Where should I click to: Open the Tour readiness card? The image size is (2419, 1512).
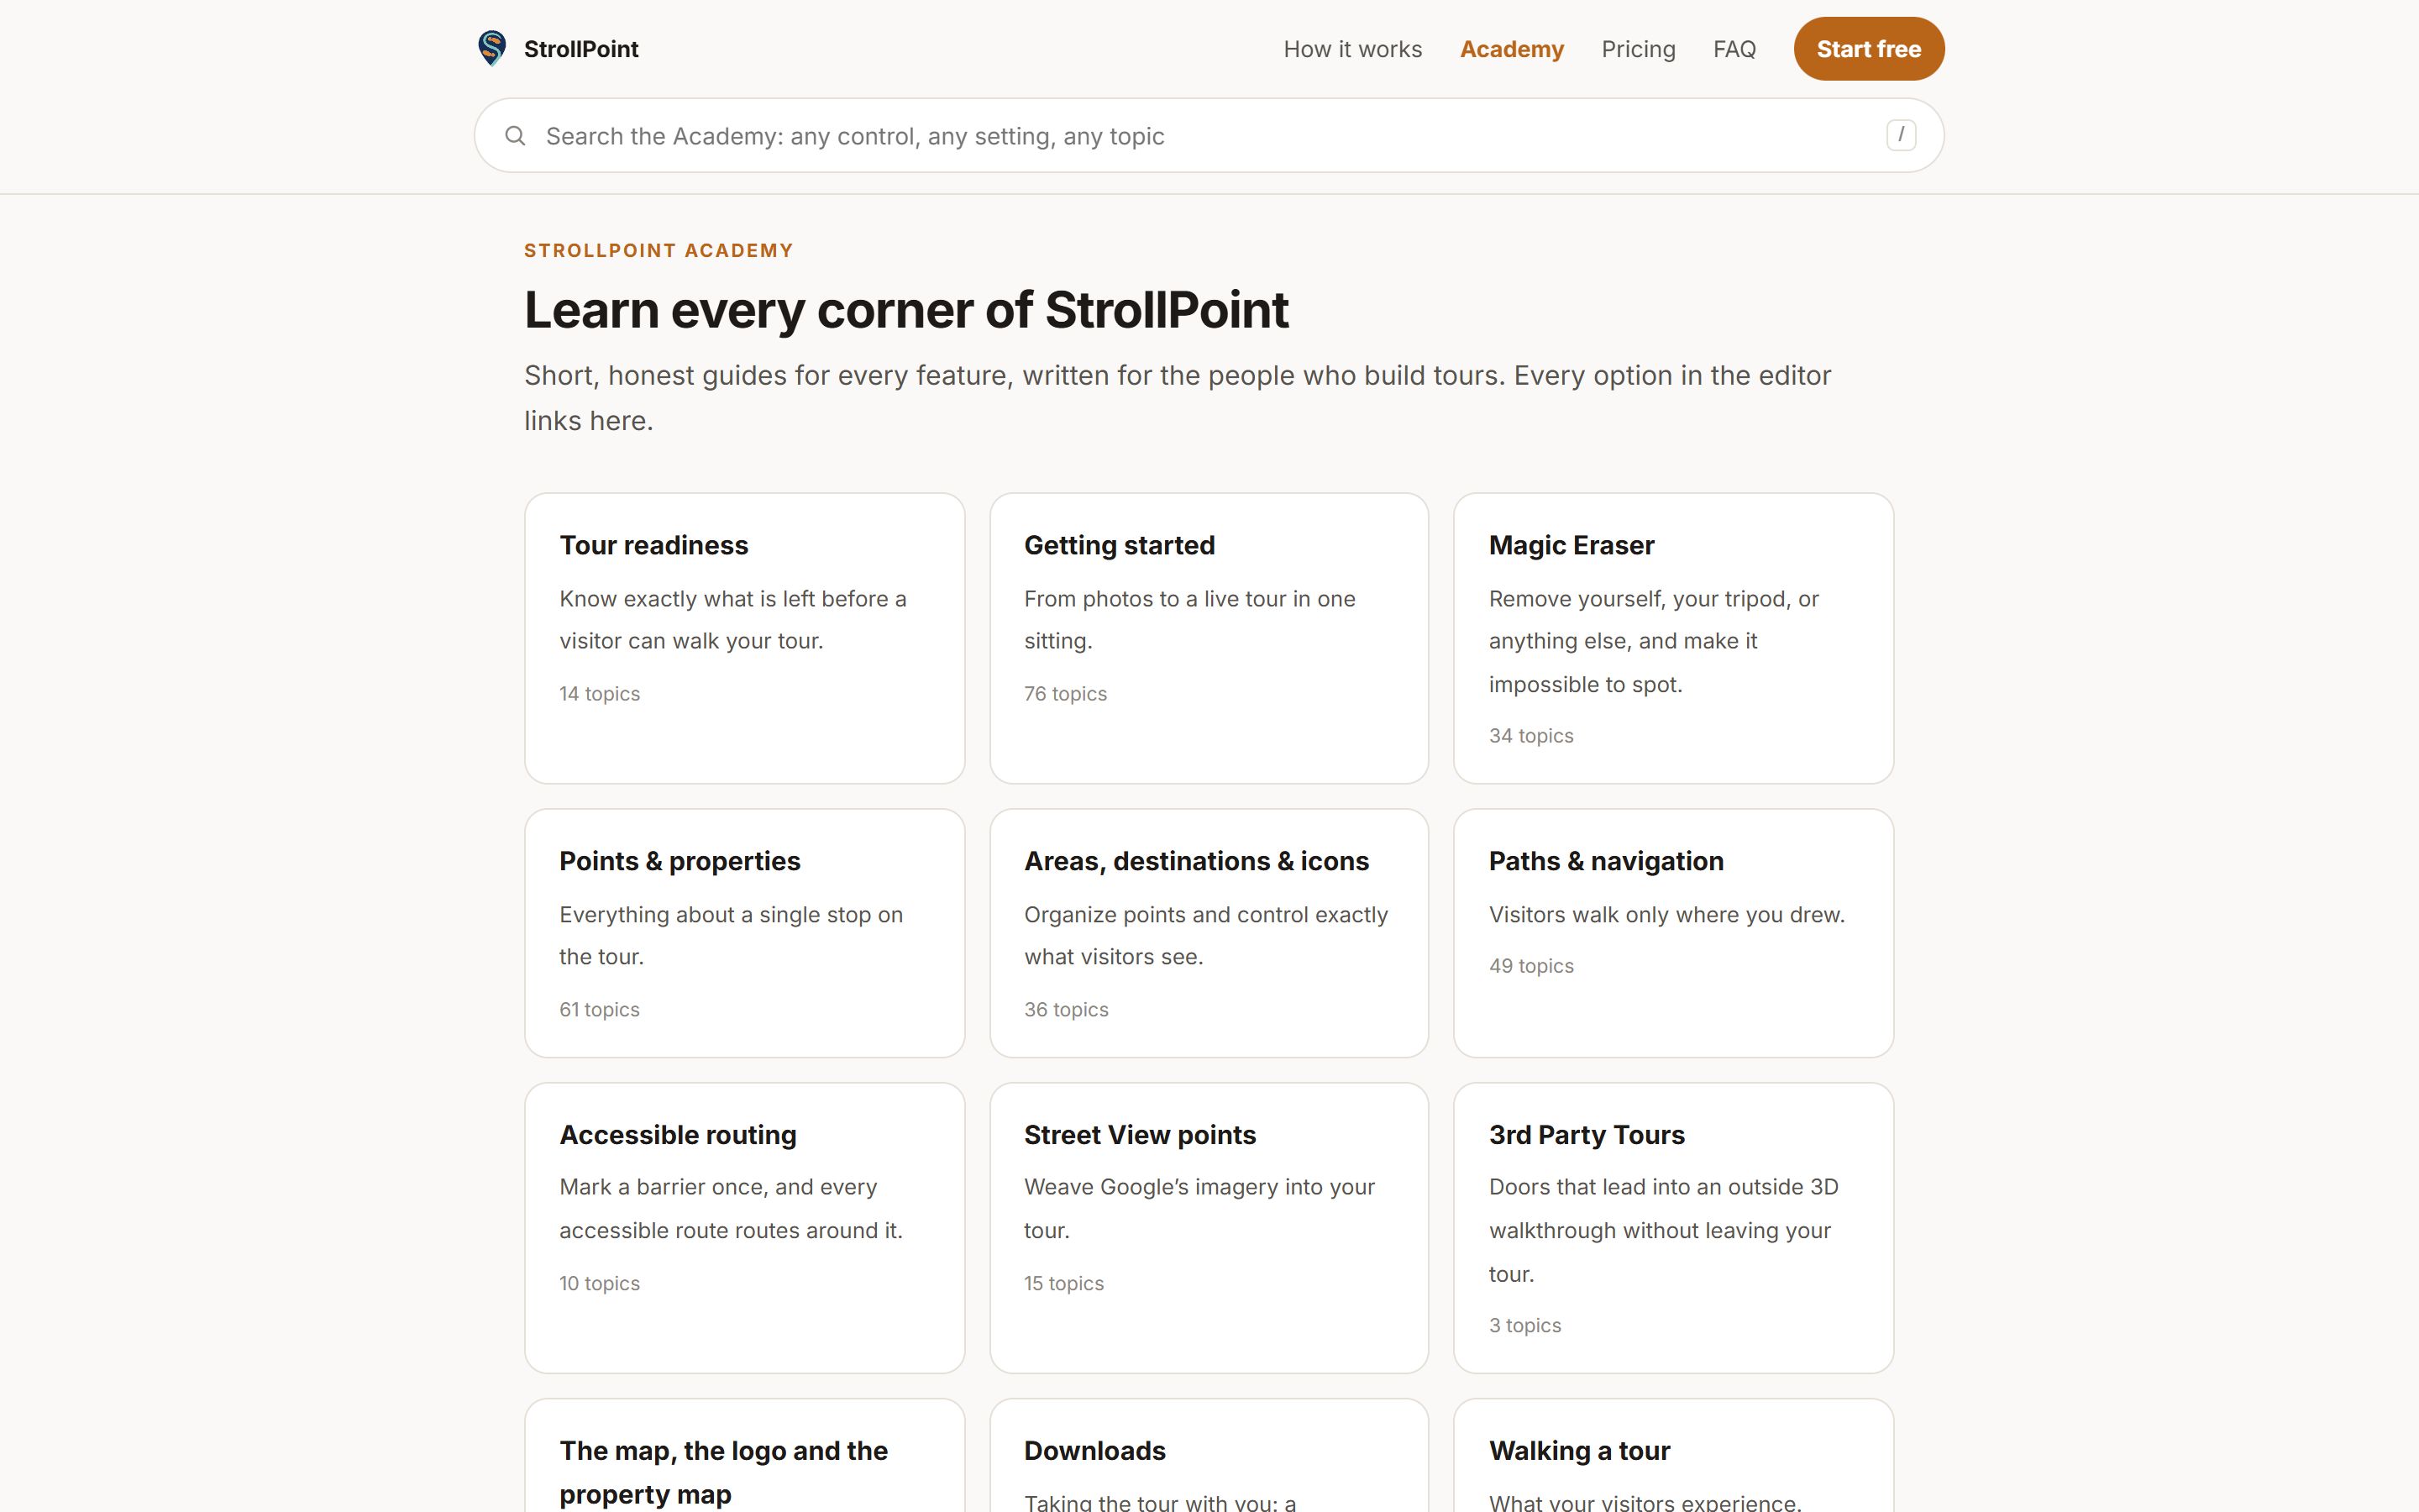pyautogui.click(x=745, y=638)
